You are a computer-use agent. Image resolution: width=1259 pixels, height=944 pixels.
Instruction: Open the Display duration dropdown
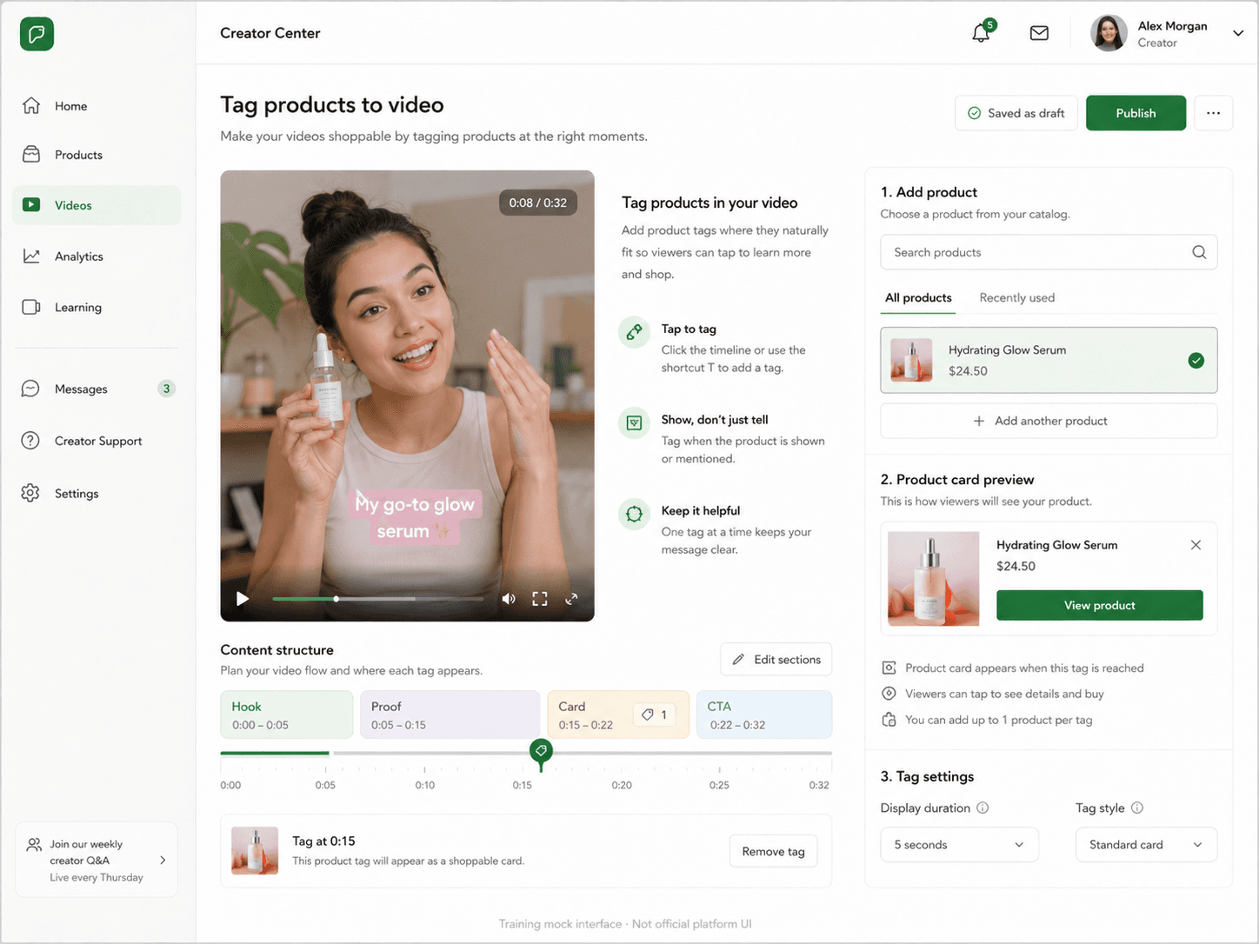(x=959, y=845)
